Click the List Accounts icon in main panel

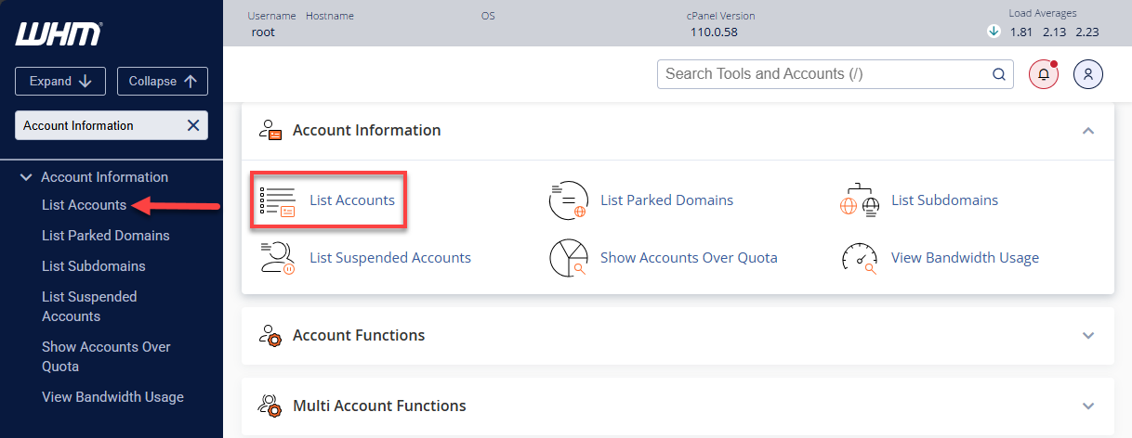pos(277,200)
